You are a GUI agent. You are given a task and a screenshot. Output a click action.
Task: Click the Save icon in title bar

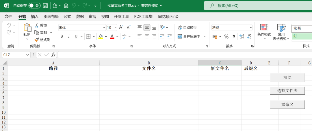[45, 5]
